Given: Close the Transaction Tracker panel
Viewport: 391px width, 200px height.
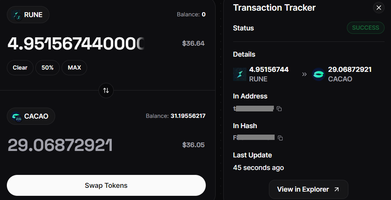Looking at the screenshot, I should point(378,8).
